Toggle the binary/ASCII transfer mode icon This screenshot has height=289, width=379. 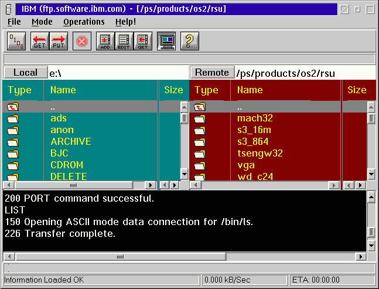tap(16, 41)
